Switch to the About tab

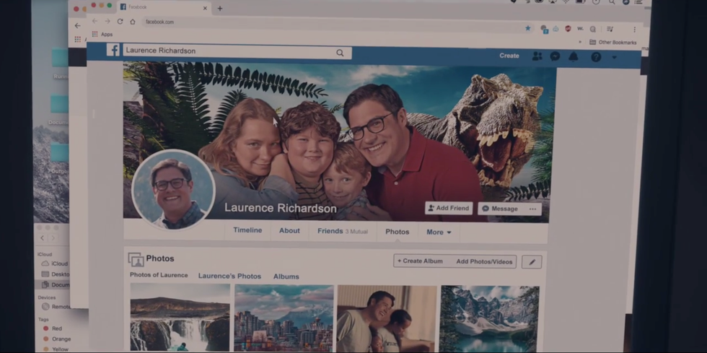click(x=289, y=231)
